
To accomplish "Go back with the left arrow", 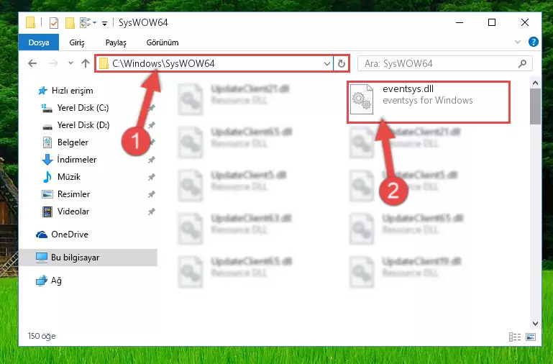I will coord(32,63).
